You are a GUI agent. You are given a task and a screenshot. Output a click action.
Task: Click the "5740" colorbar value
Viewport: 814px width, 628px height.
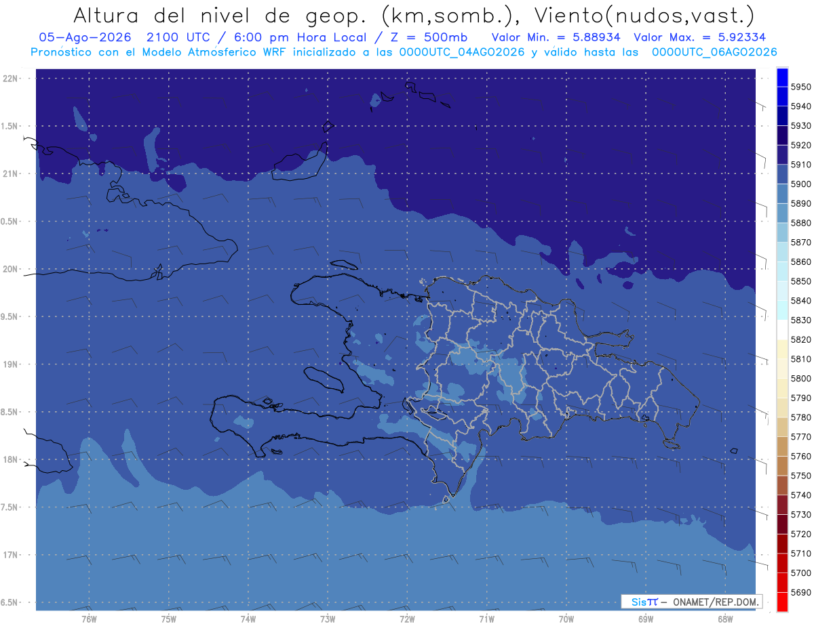pyautogui.click(x=800, y=495)
